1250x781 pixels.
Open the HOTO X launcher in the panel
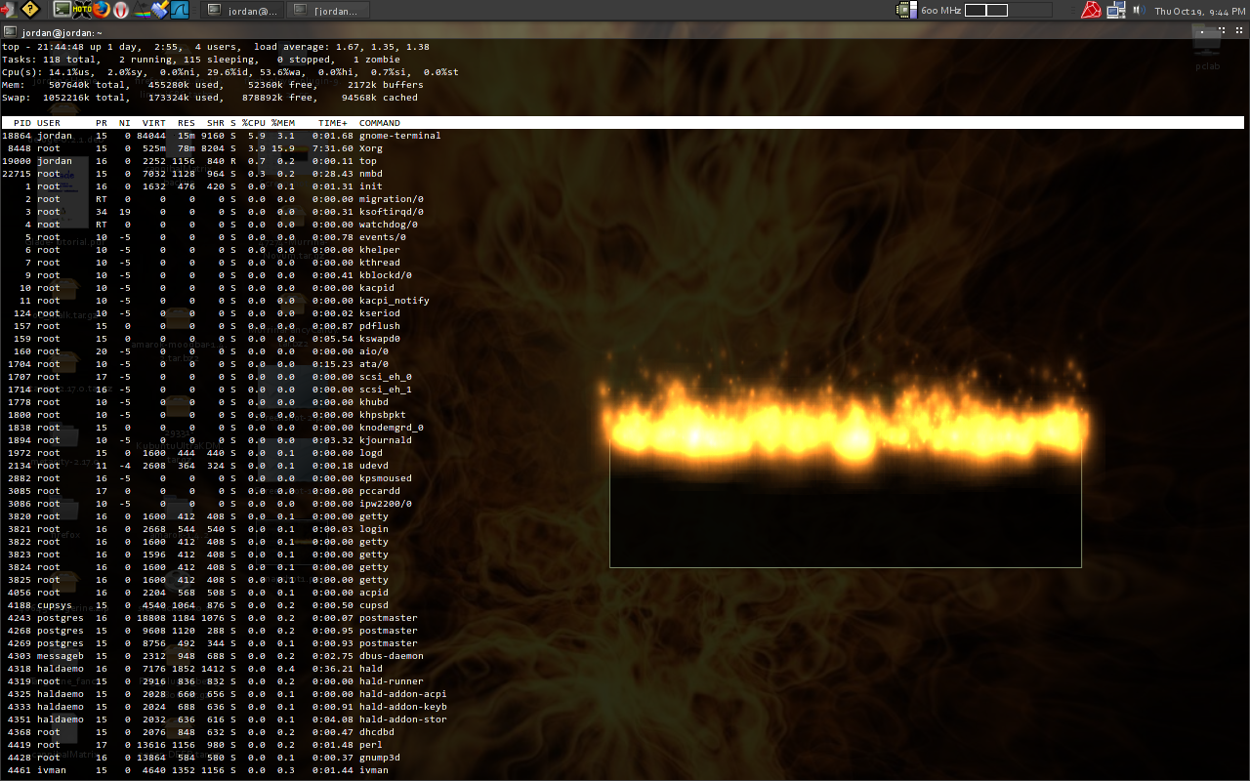(x=82, y=10)
